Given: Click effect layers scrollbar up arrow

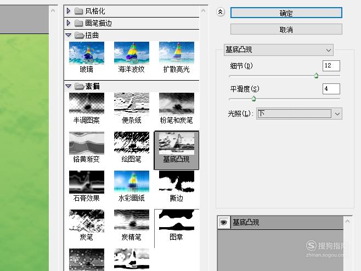Looking at the screenshot, I should 347,222.
